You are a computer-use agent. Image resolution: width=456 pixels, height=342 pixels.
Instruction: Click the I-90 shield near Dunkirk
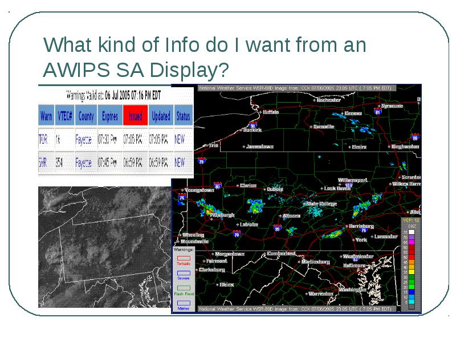tap(253, 125)
